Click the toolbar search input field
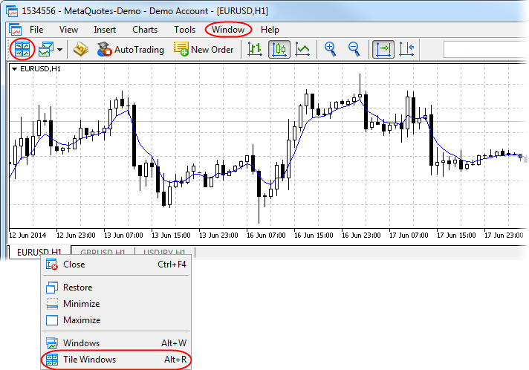The width and height of the screenshot is (529, 370). [x=486, y=50]
